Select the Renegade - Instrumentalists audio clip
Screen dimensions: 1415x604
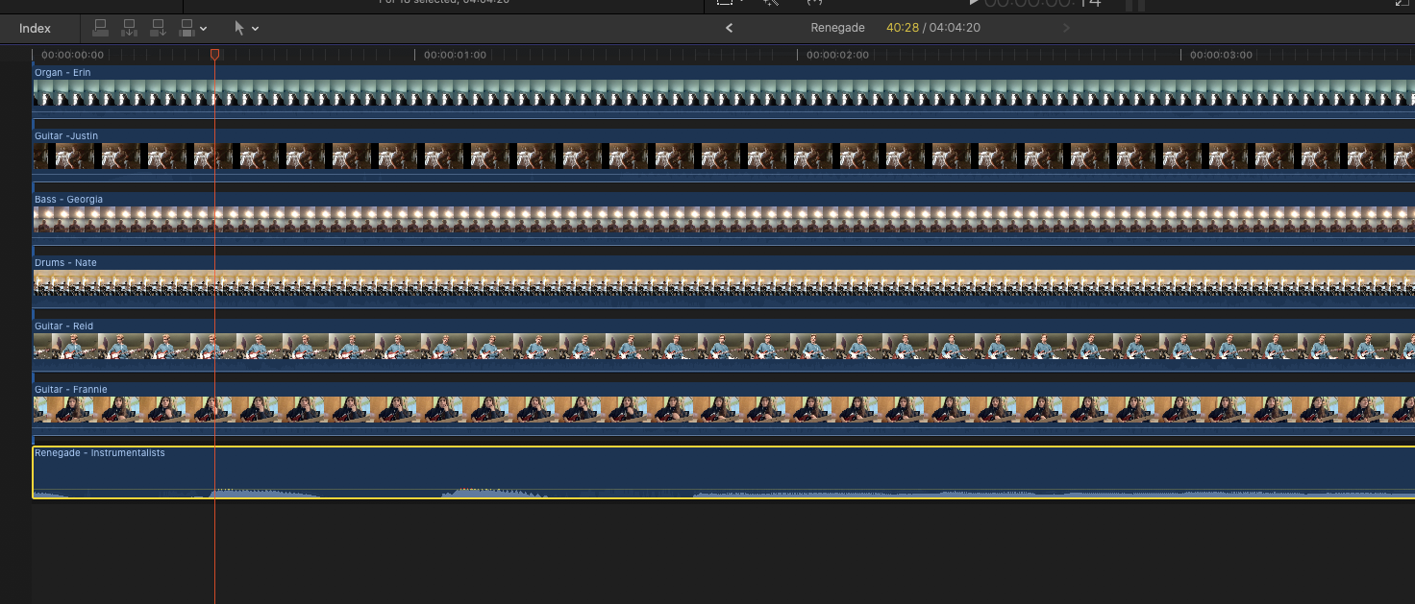724,472
